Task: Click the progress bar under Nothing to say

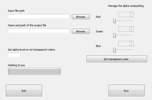Action: pyautogui.click(x=34, y=71)
